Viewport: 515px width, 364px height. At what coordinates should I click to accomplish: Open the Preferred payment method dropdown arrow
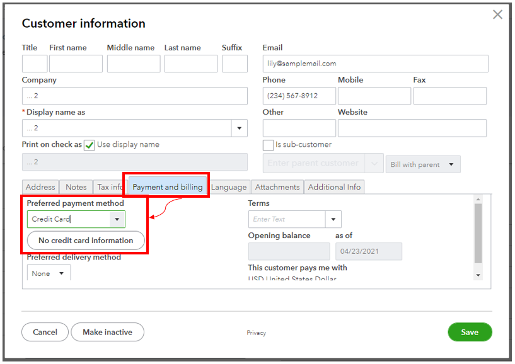117,219
